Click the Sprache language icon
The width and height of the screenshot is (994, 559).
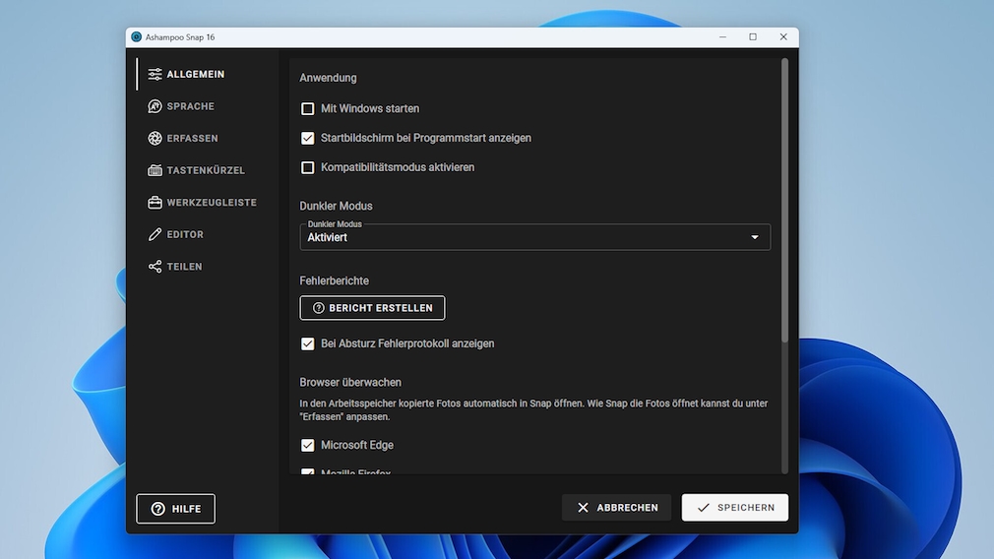click(155, 106)
